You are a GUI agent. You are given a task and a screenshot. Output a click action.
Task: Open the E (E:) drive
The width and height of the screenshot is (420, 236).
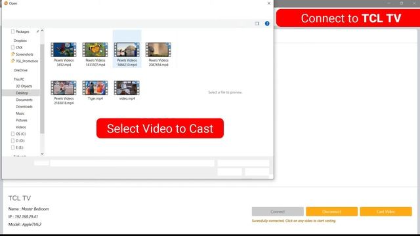coord(19,147)
